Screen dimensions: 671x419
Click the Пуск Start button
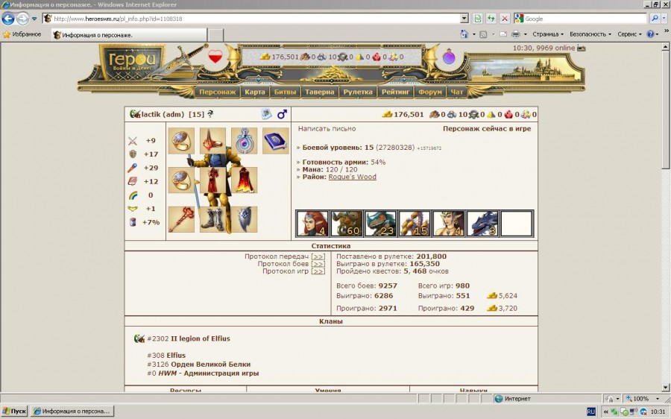14,412
